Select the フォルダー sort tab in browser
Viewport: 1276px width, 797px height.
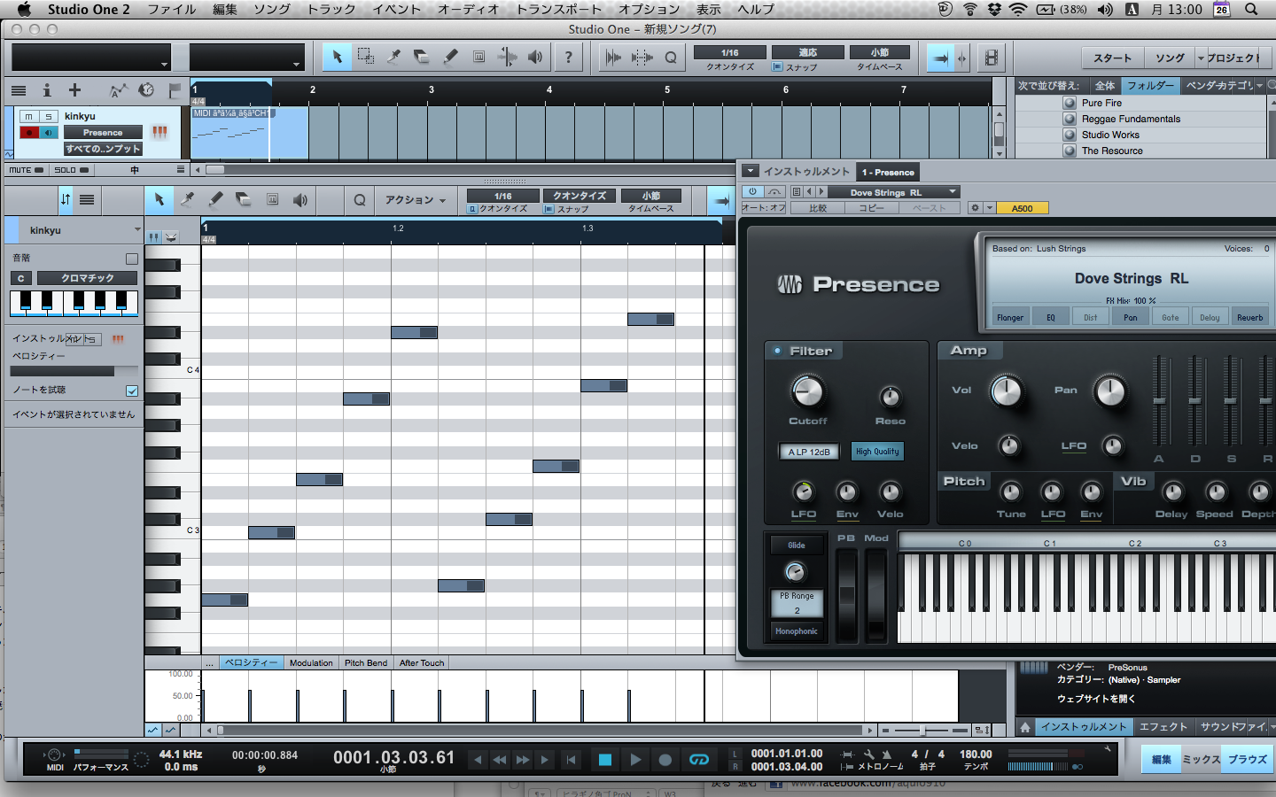pos(1150,86)
